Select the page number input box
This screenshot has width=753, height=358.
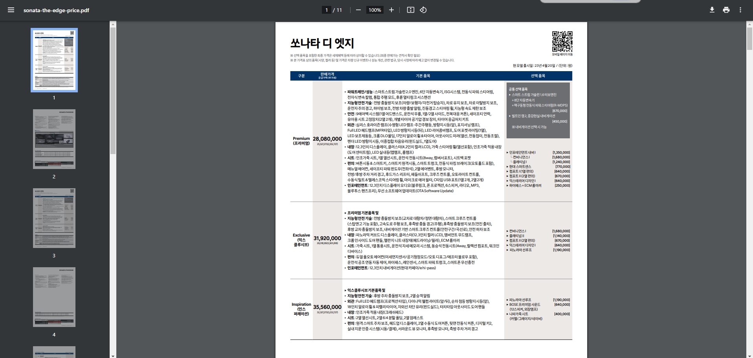point(326,10)
